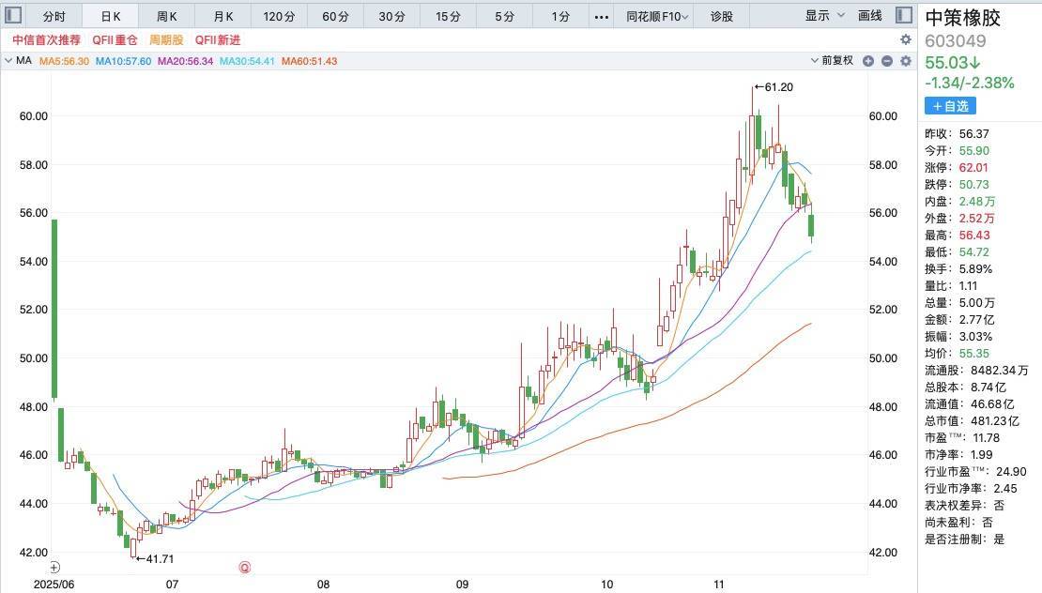Switch to the 分时 tab
Viewport: 1042px width, 593px height.
[54, 16]
